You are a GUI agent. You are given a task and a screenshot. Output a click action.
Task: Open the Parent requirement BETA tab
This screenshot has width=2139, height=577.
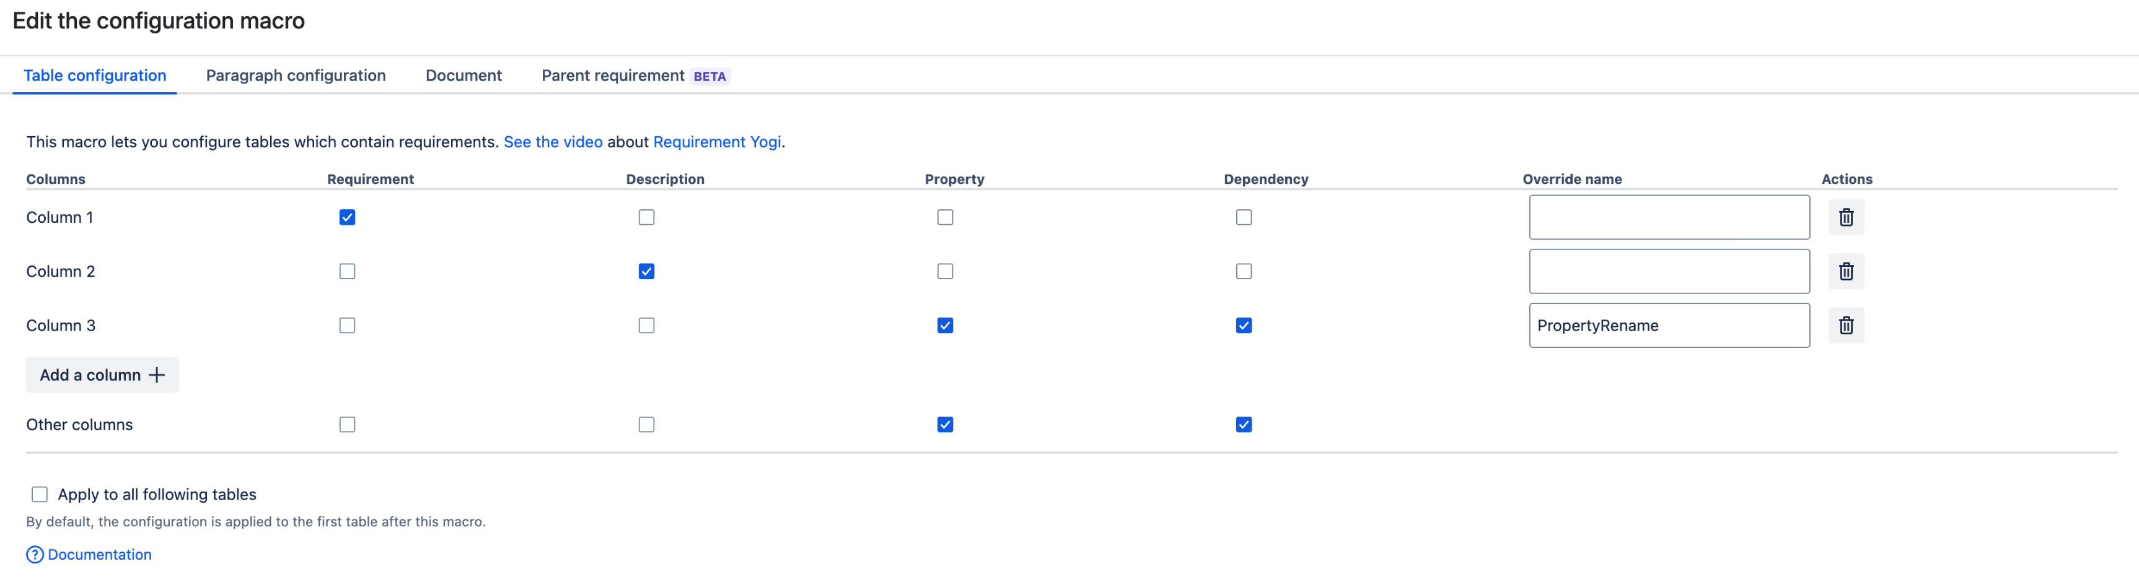pos(635,76)
